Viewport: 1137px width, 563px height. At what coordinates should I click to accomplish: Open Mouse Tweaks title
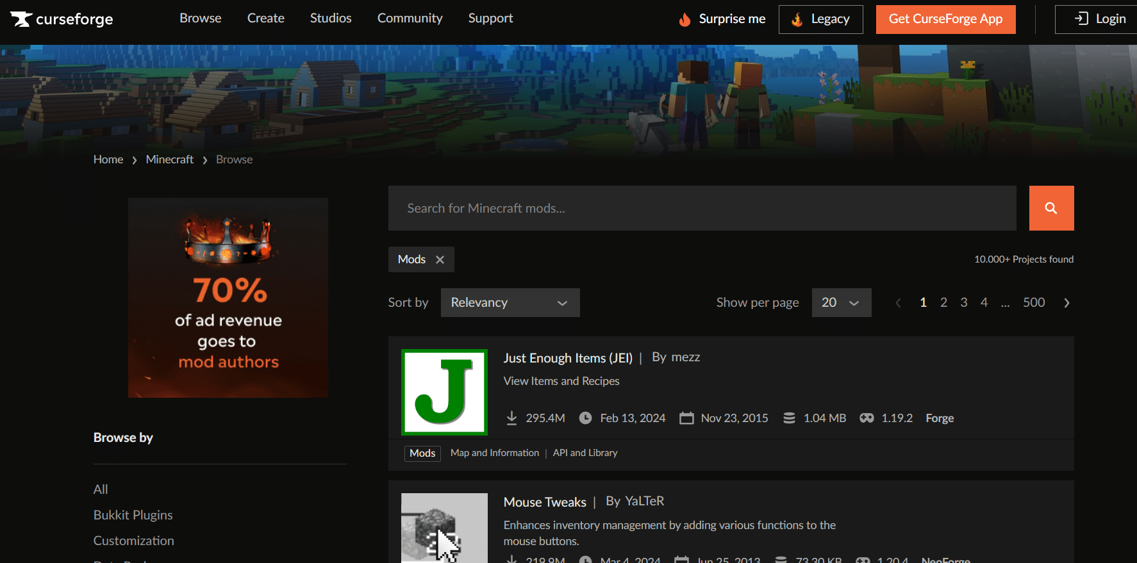click(x=545, y=502)
